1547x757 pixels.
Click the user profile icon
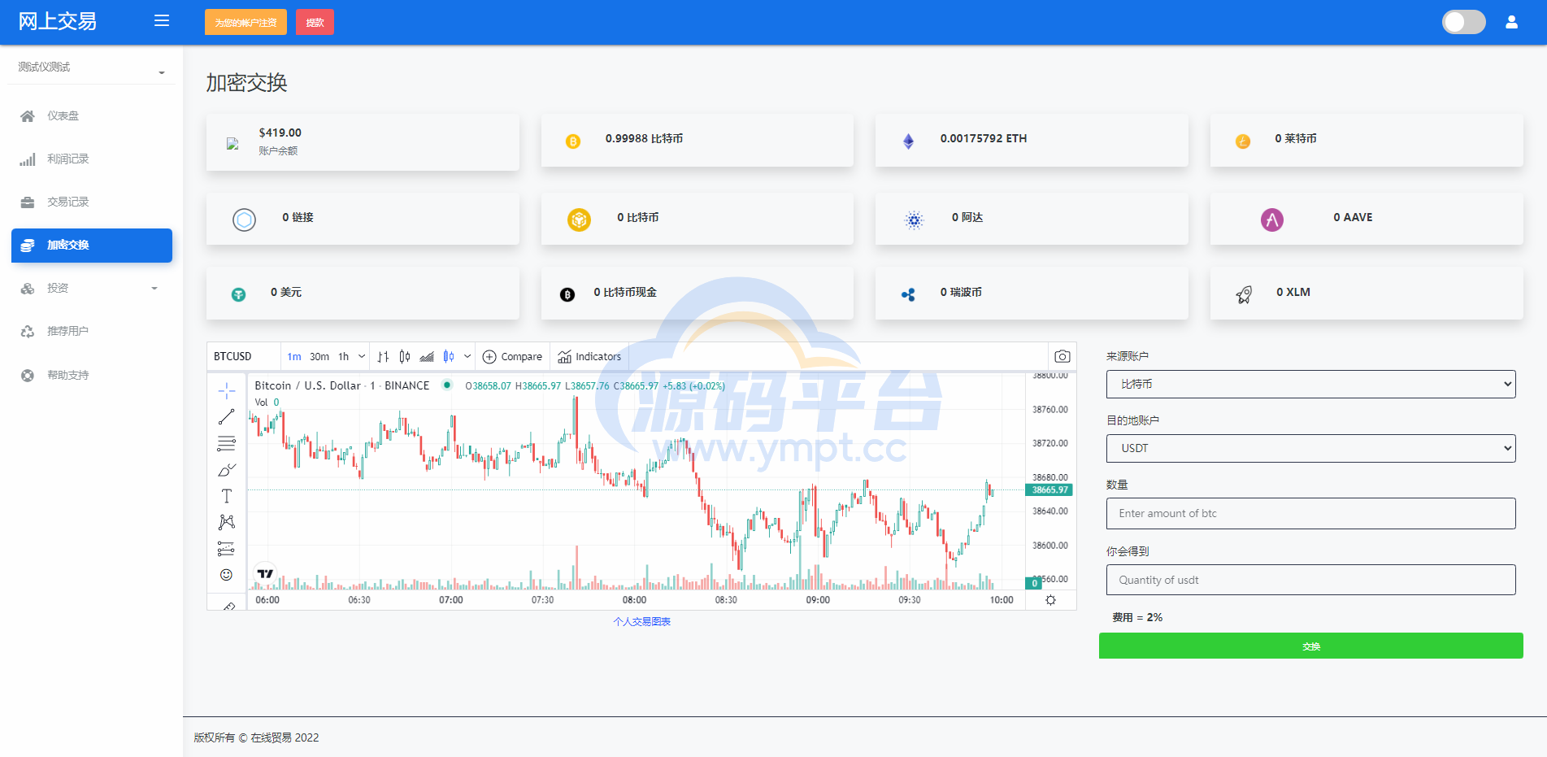1511,22
